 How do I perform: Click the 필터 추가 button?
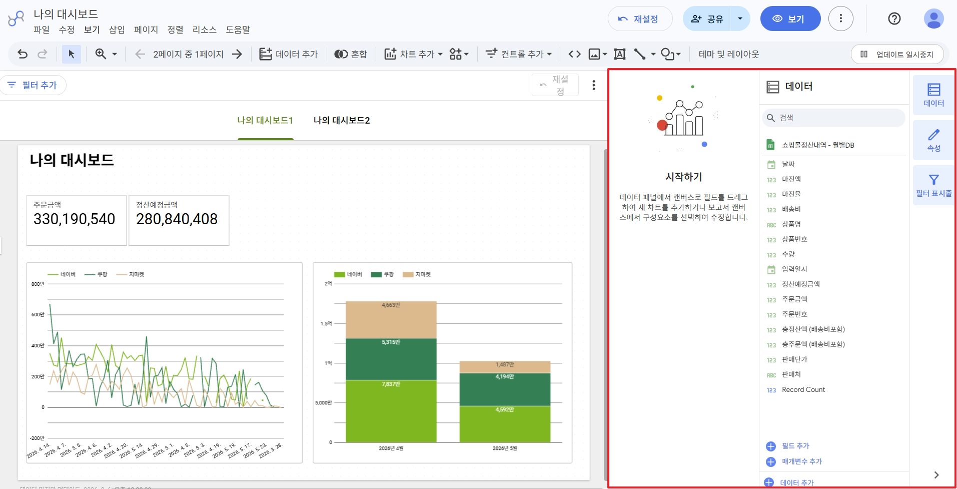tap(33, 85)
